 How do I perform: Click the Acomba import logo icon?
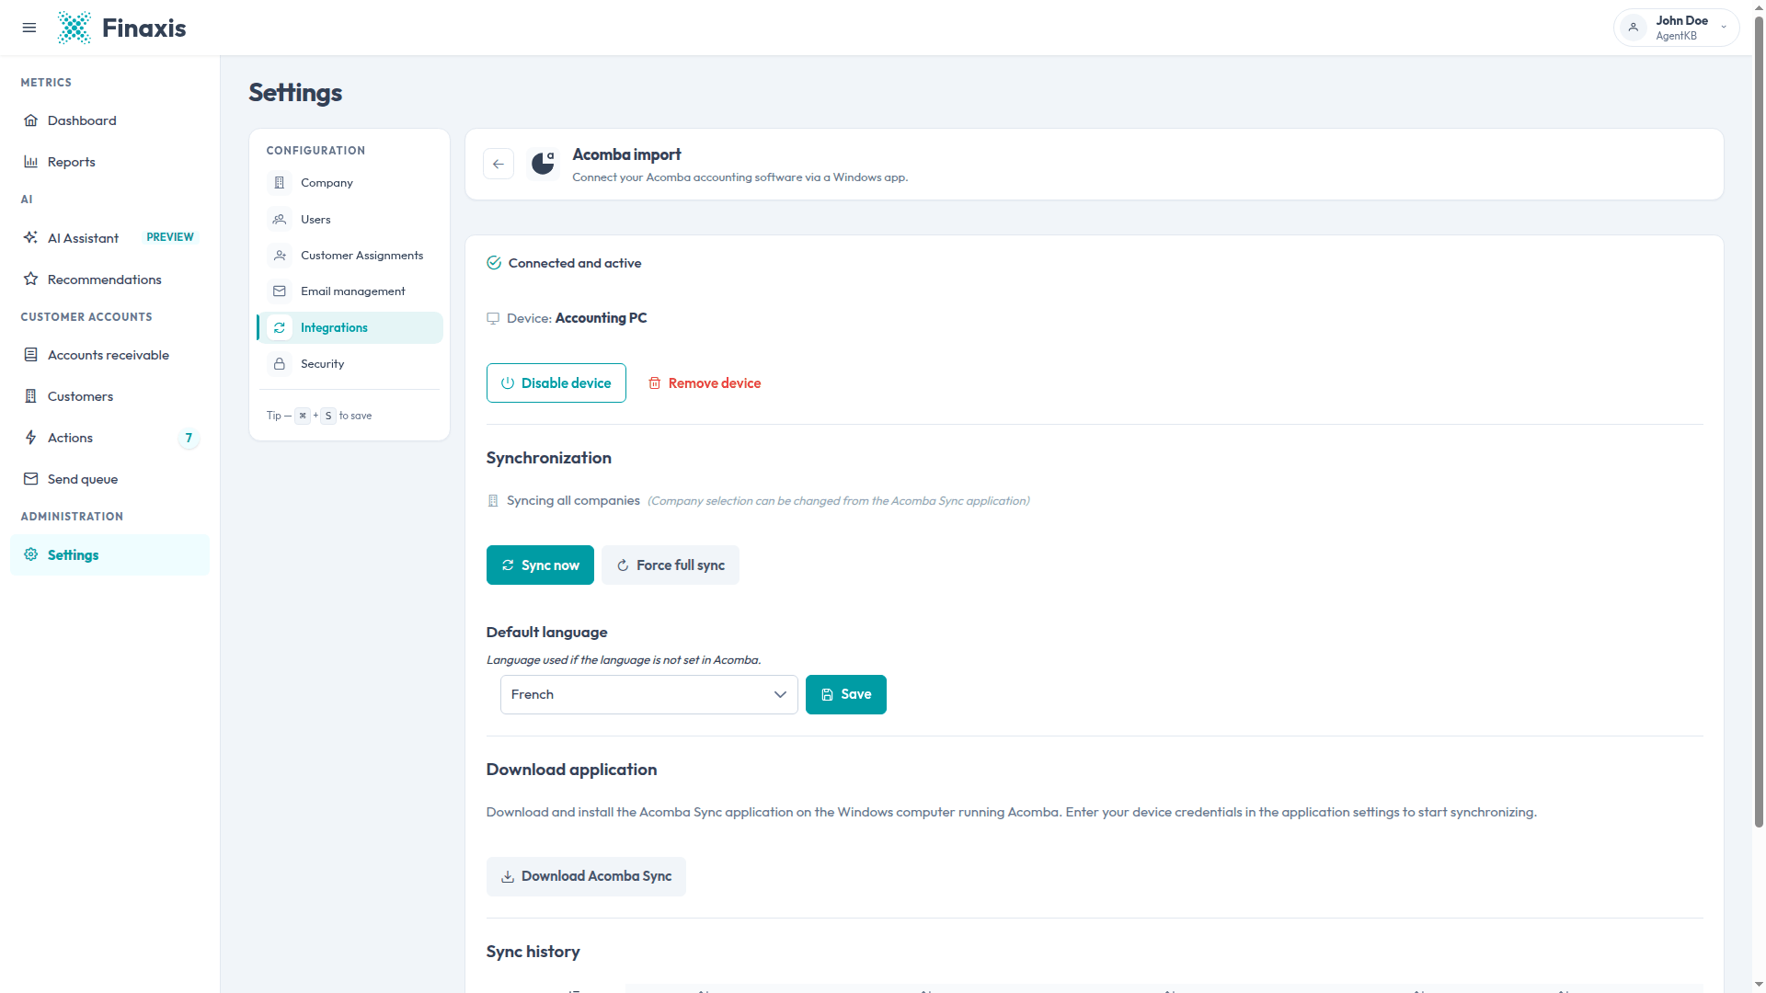tap(544, 164)
